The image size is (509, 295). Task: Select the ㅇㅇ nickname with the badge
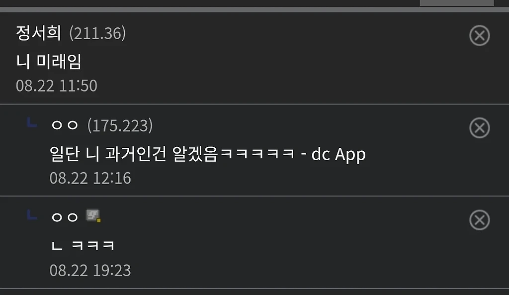tap(65, 217)
